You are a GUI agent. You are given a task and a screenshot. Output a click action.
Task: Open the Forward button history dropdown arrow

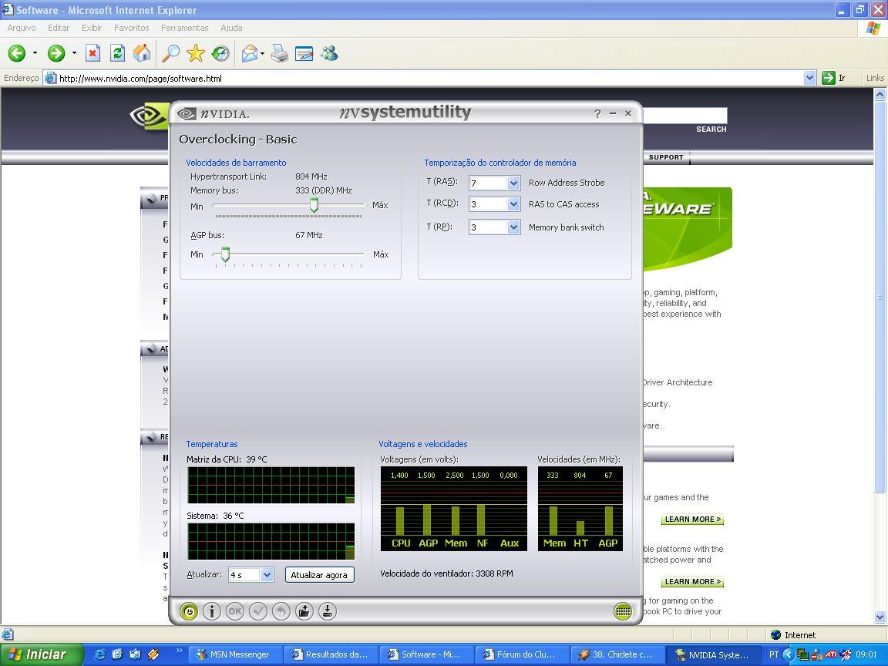[x=74, y=53]
